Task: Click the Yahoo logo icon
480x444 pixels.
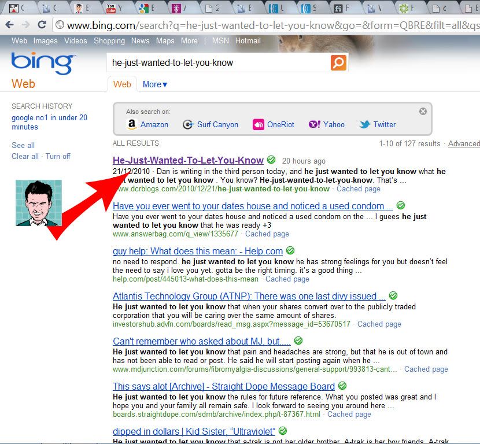Action: click(x=314, y=124)
